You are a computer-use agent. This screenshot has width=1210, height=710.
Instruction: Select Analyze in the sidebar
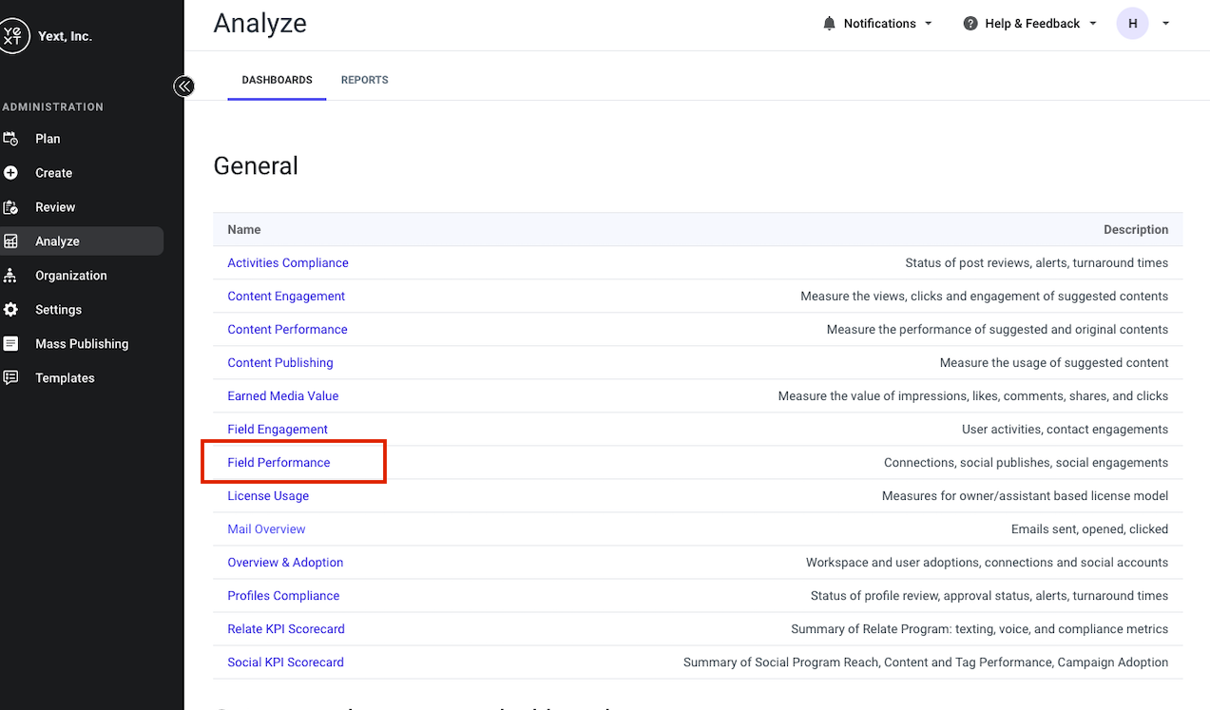[81, 241]
